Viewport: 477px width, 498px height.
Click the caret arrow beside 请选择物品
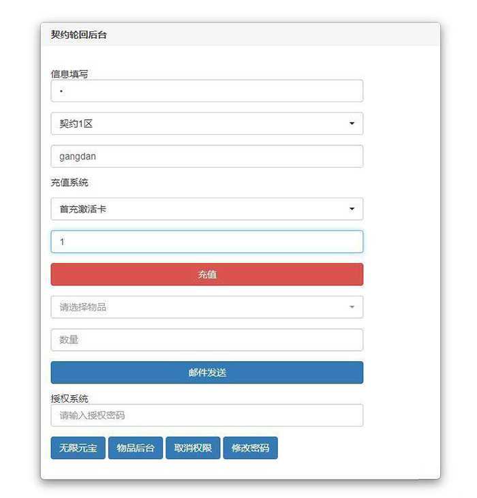pyautogui.click(x=352, y=307)
